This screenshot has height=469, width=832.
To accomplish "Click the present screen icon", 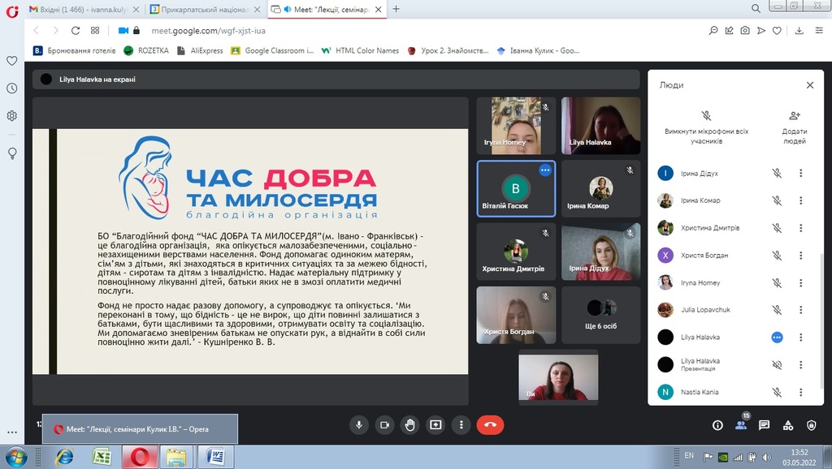I will tap(436, 424).
